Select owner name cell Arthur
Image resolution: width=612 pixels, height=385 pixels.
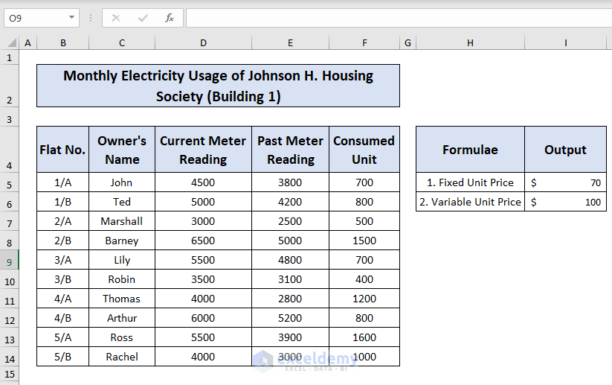tap(122, 318)
